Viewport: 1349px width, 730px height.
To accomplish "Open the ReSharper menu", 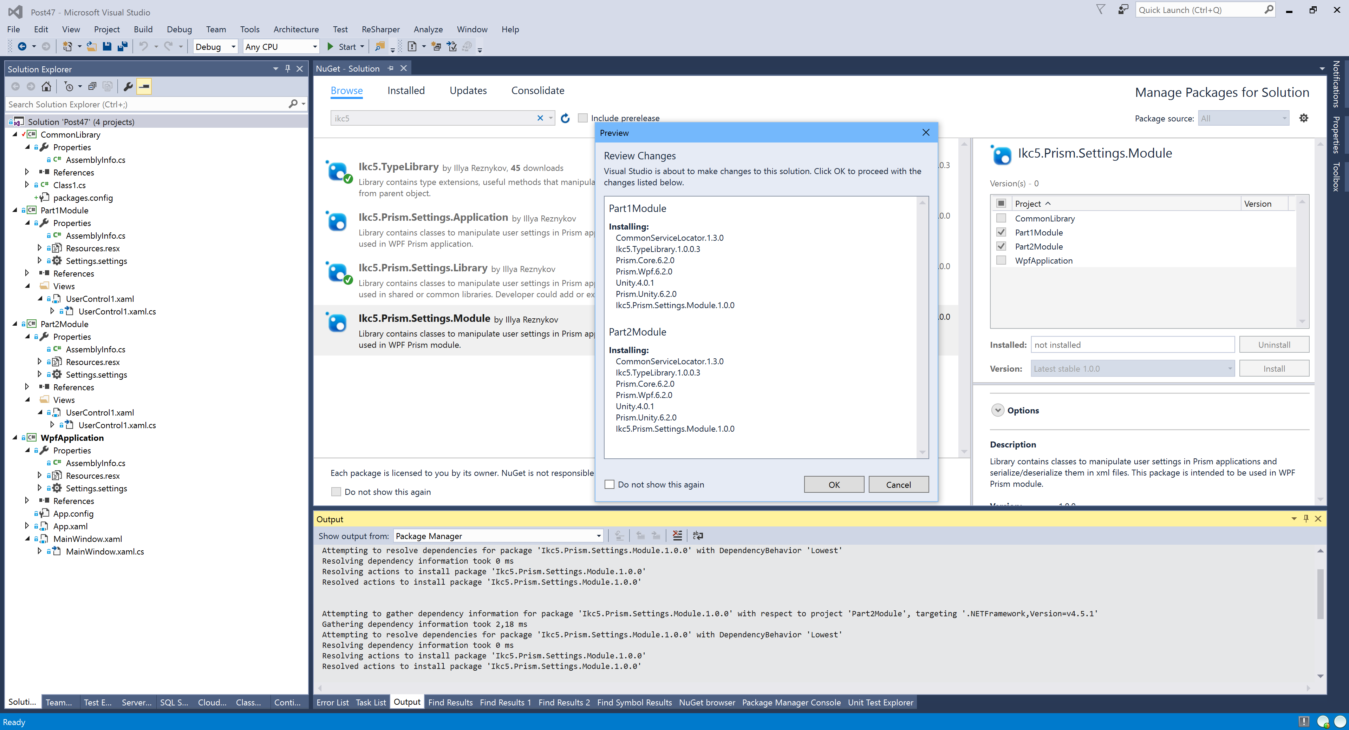I will point(380,29).
